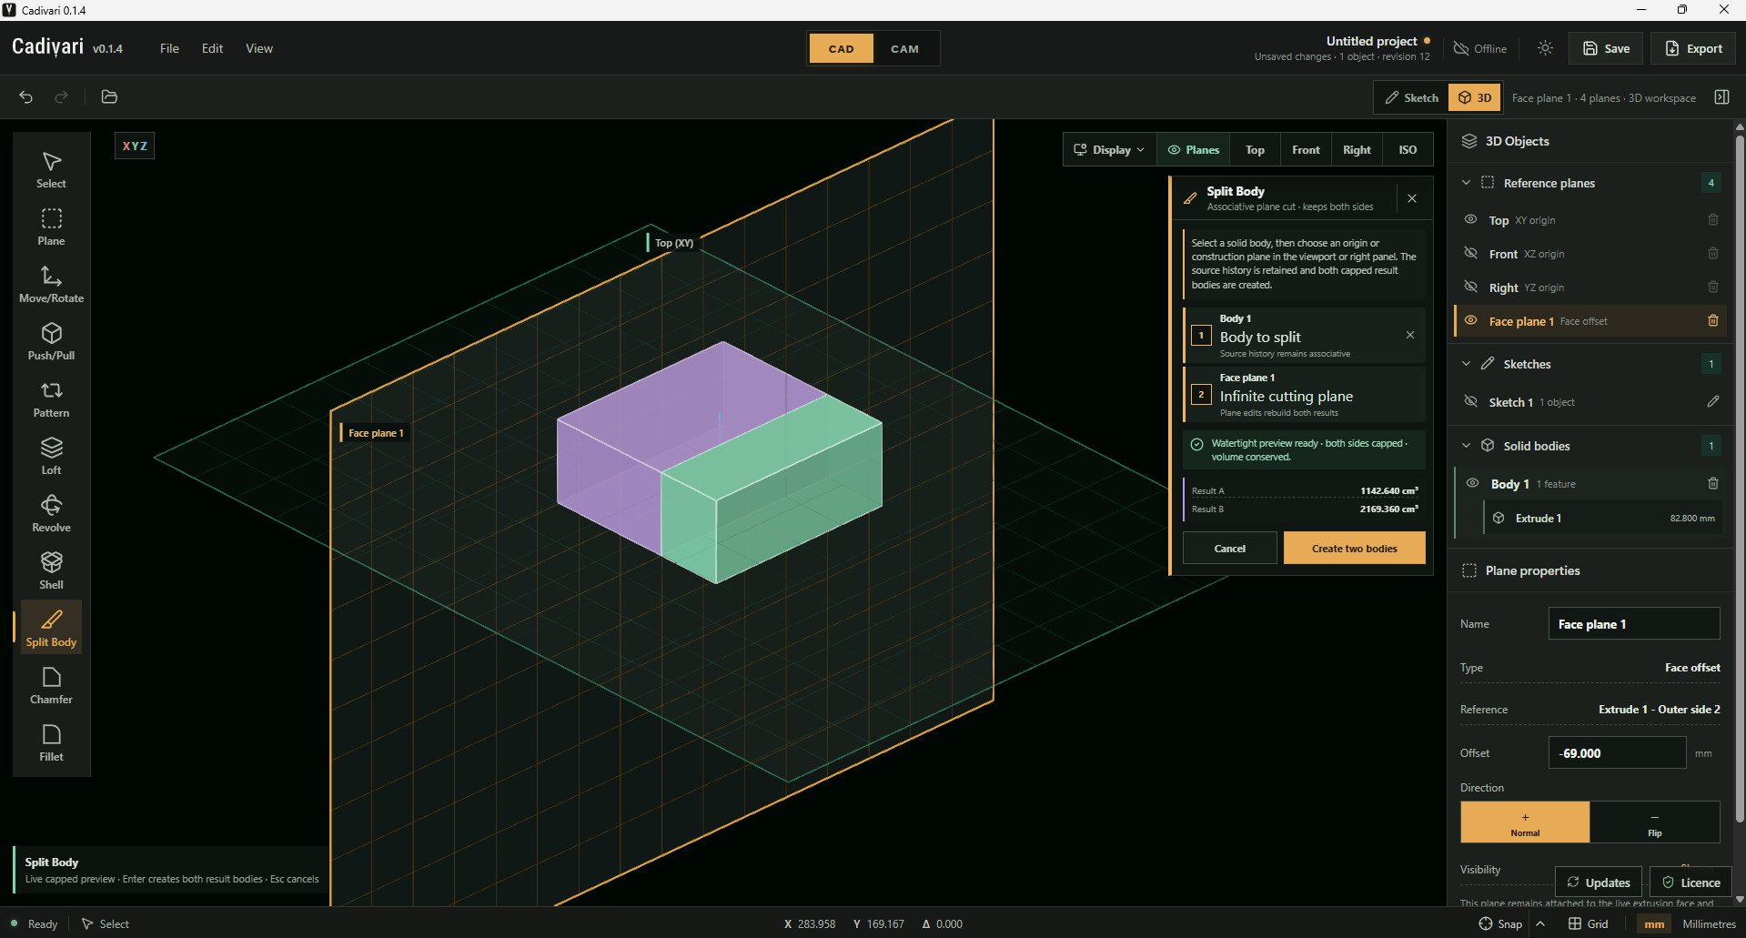Screen dimensions: 1746x938
Task: Edit the Offset value field
Action: [1617, 753]
